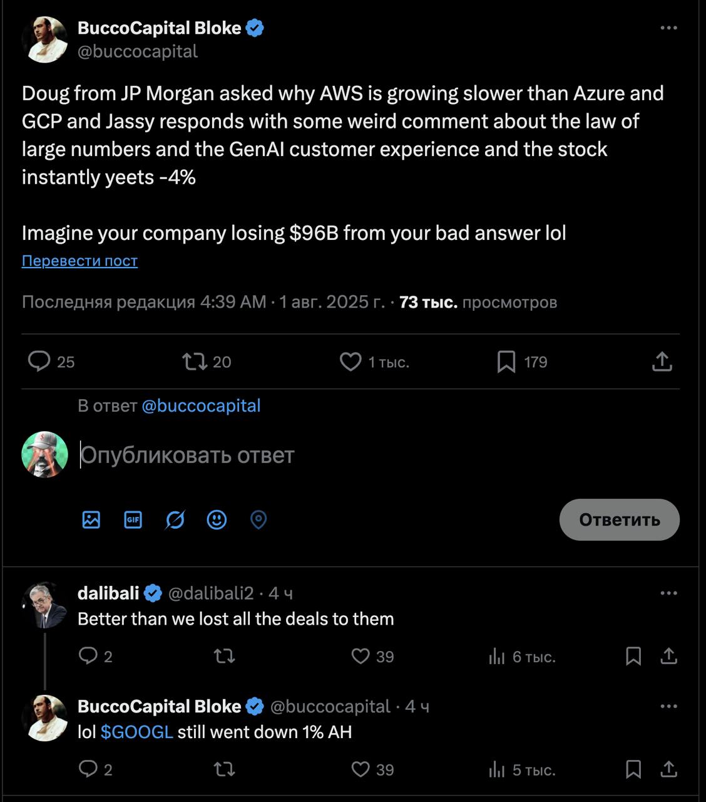
Task: Open the emoji picker in reply composer
Action: 217,519
